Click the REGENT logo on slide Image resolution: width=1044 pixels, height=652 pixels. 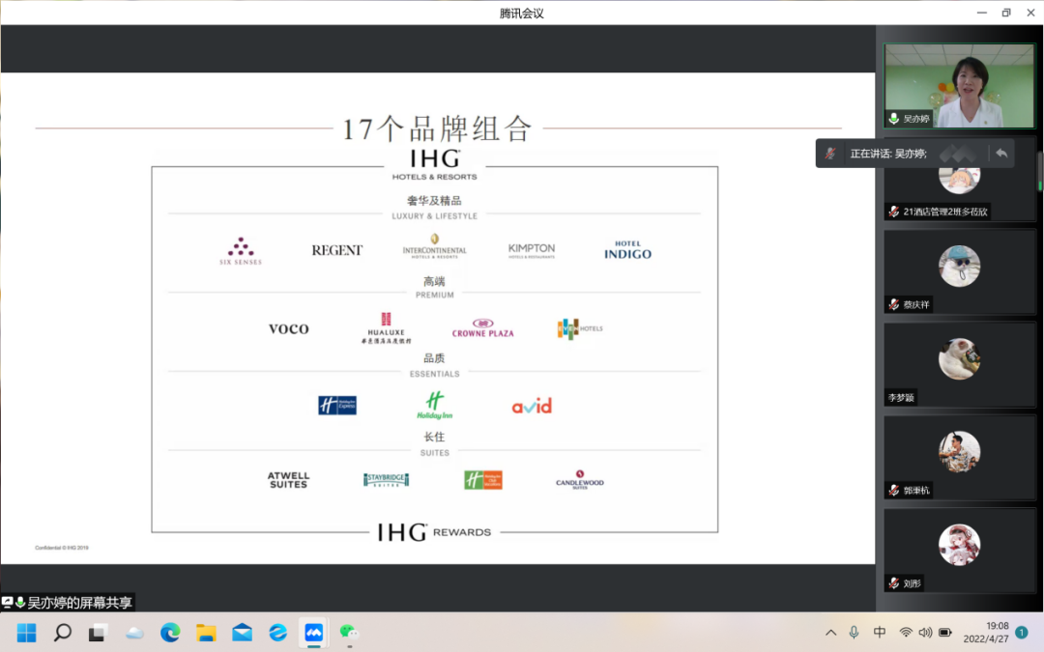click(x=337, y=250)
